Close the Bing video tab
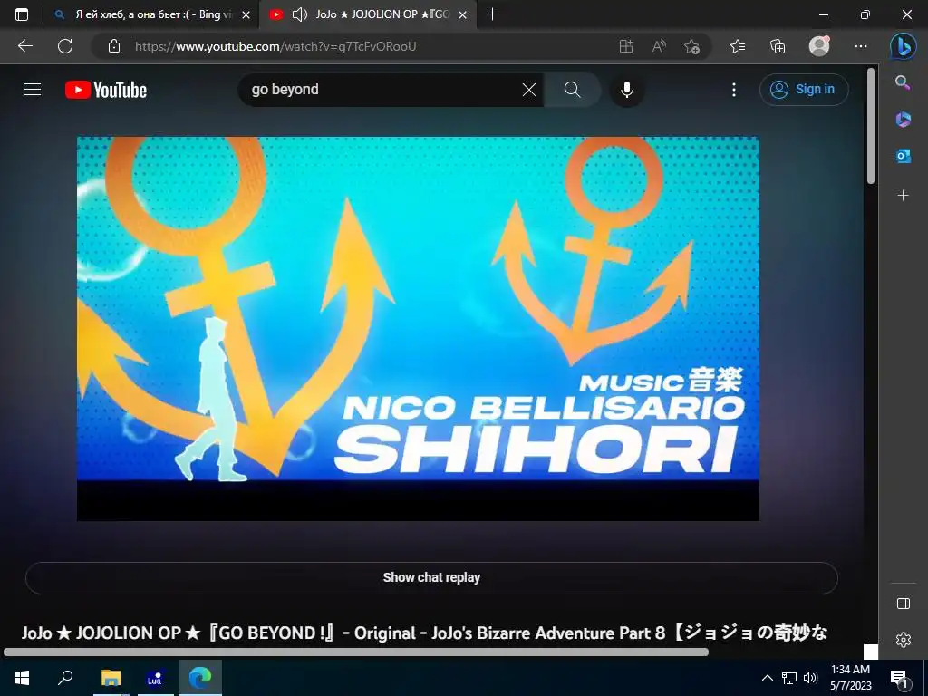928x696 pixels. coord(246,14)
